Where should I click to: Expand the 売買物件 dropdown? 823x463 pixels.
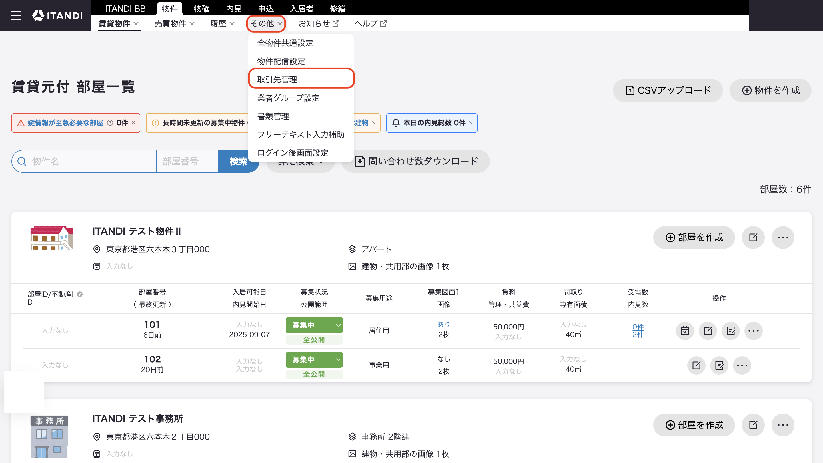point(174,23)
